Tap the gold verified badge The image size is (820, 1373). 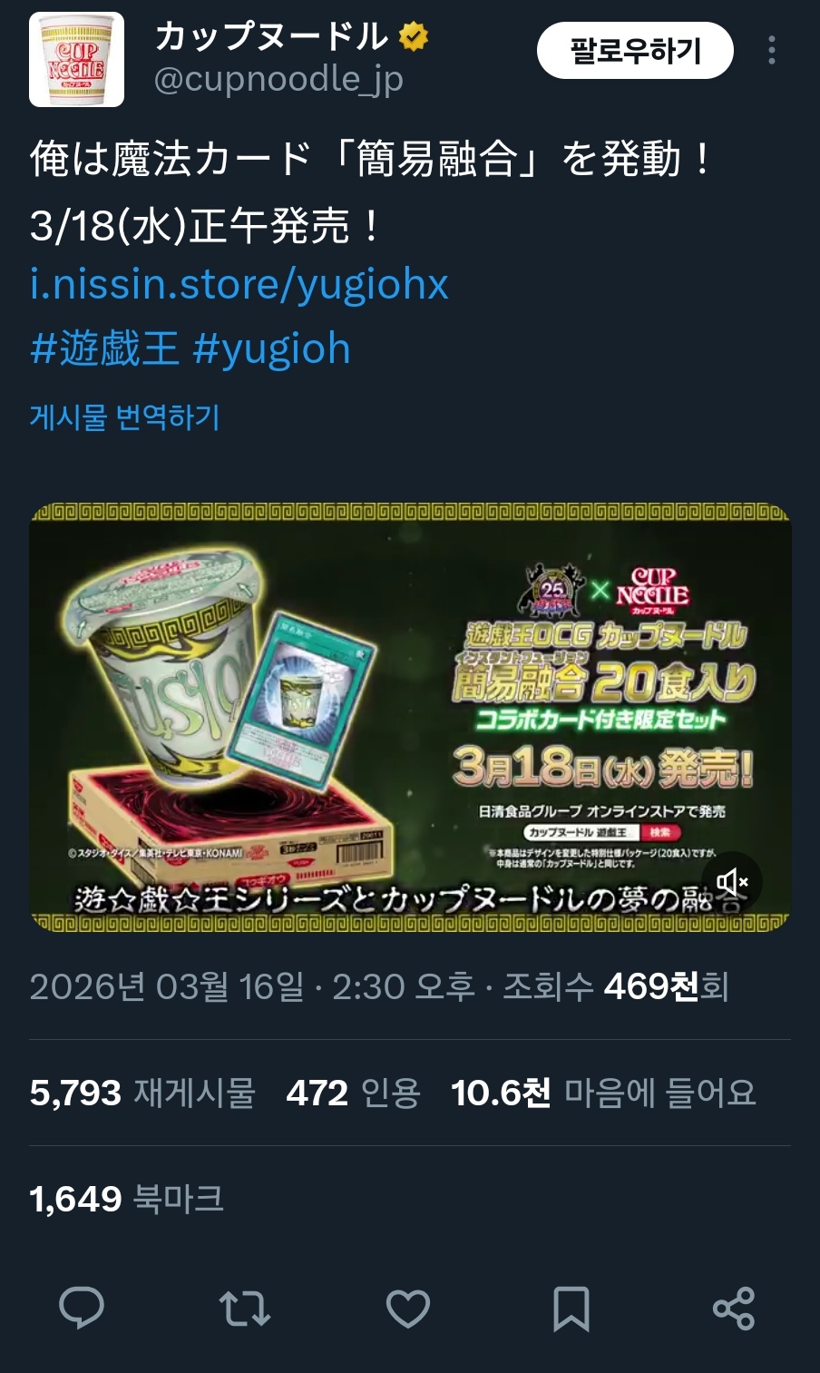[x=414, y=37]
